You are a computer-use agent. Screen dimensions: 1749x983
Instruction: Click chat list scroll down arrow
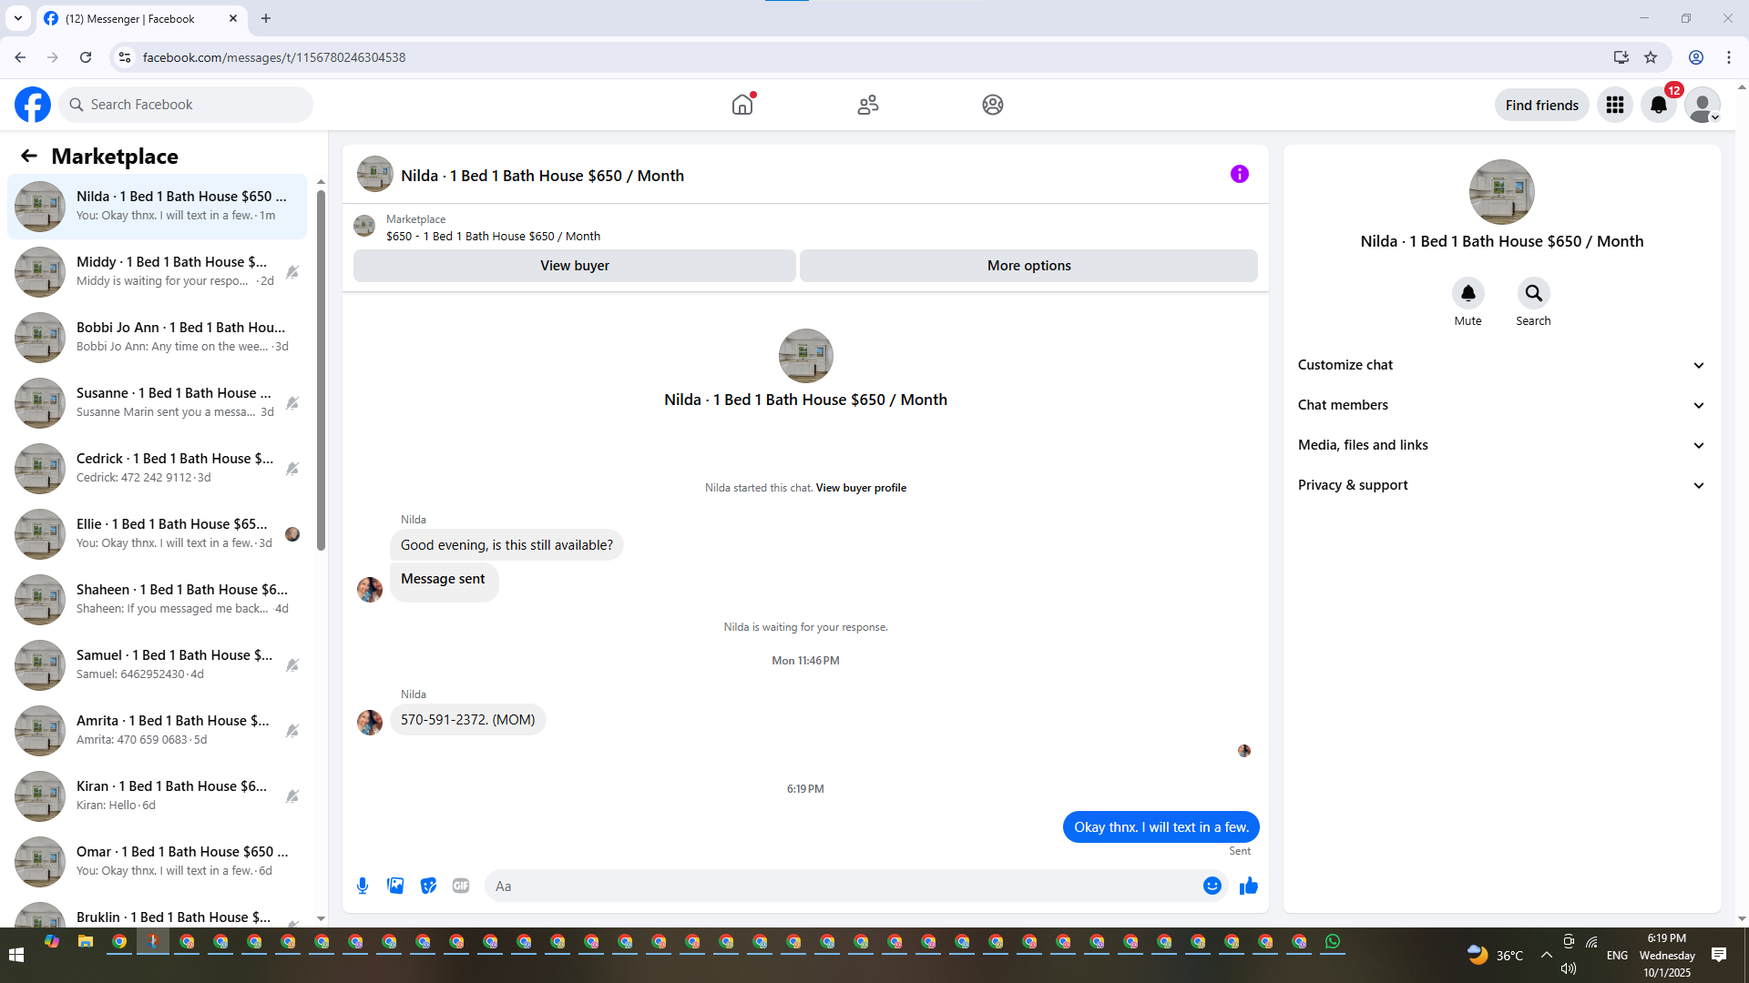click(x=321, y=918)
